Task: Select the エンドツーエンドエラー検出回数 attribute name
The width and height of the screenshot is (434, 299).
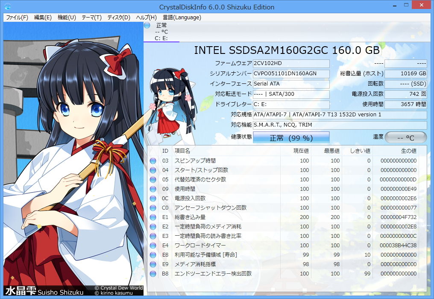Action: pos(213,274)
